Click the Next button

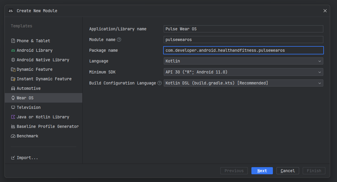click(262, 171)
